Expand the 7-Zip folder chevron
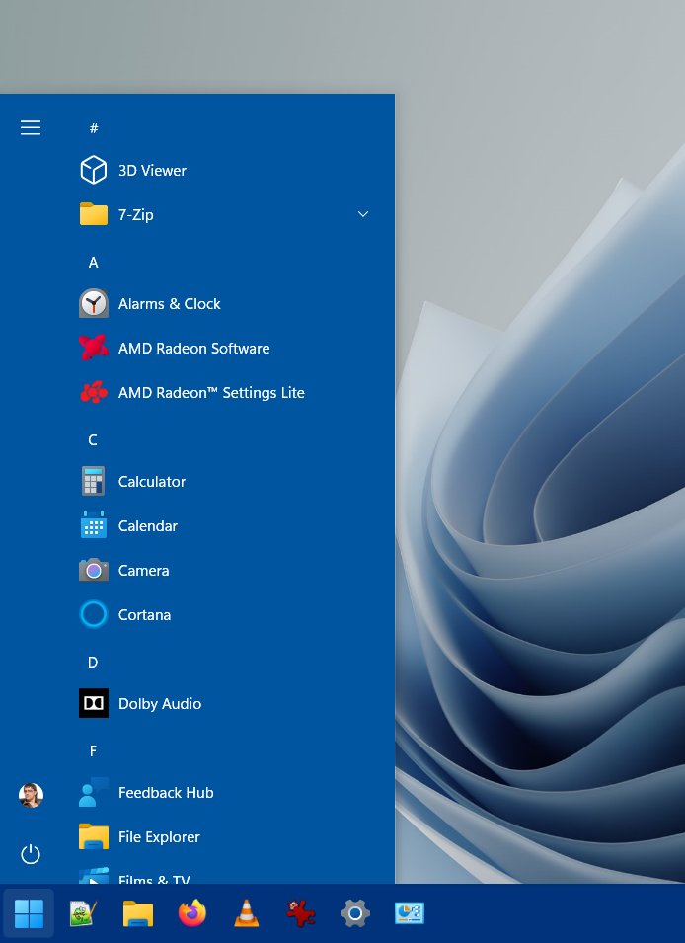This screenshot has height=943, width=685. tap(362, 215)
